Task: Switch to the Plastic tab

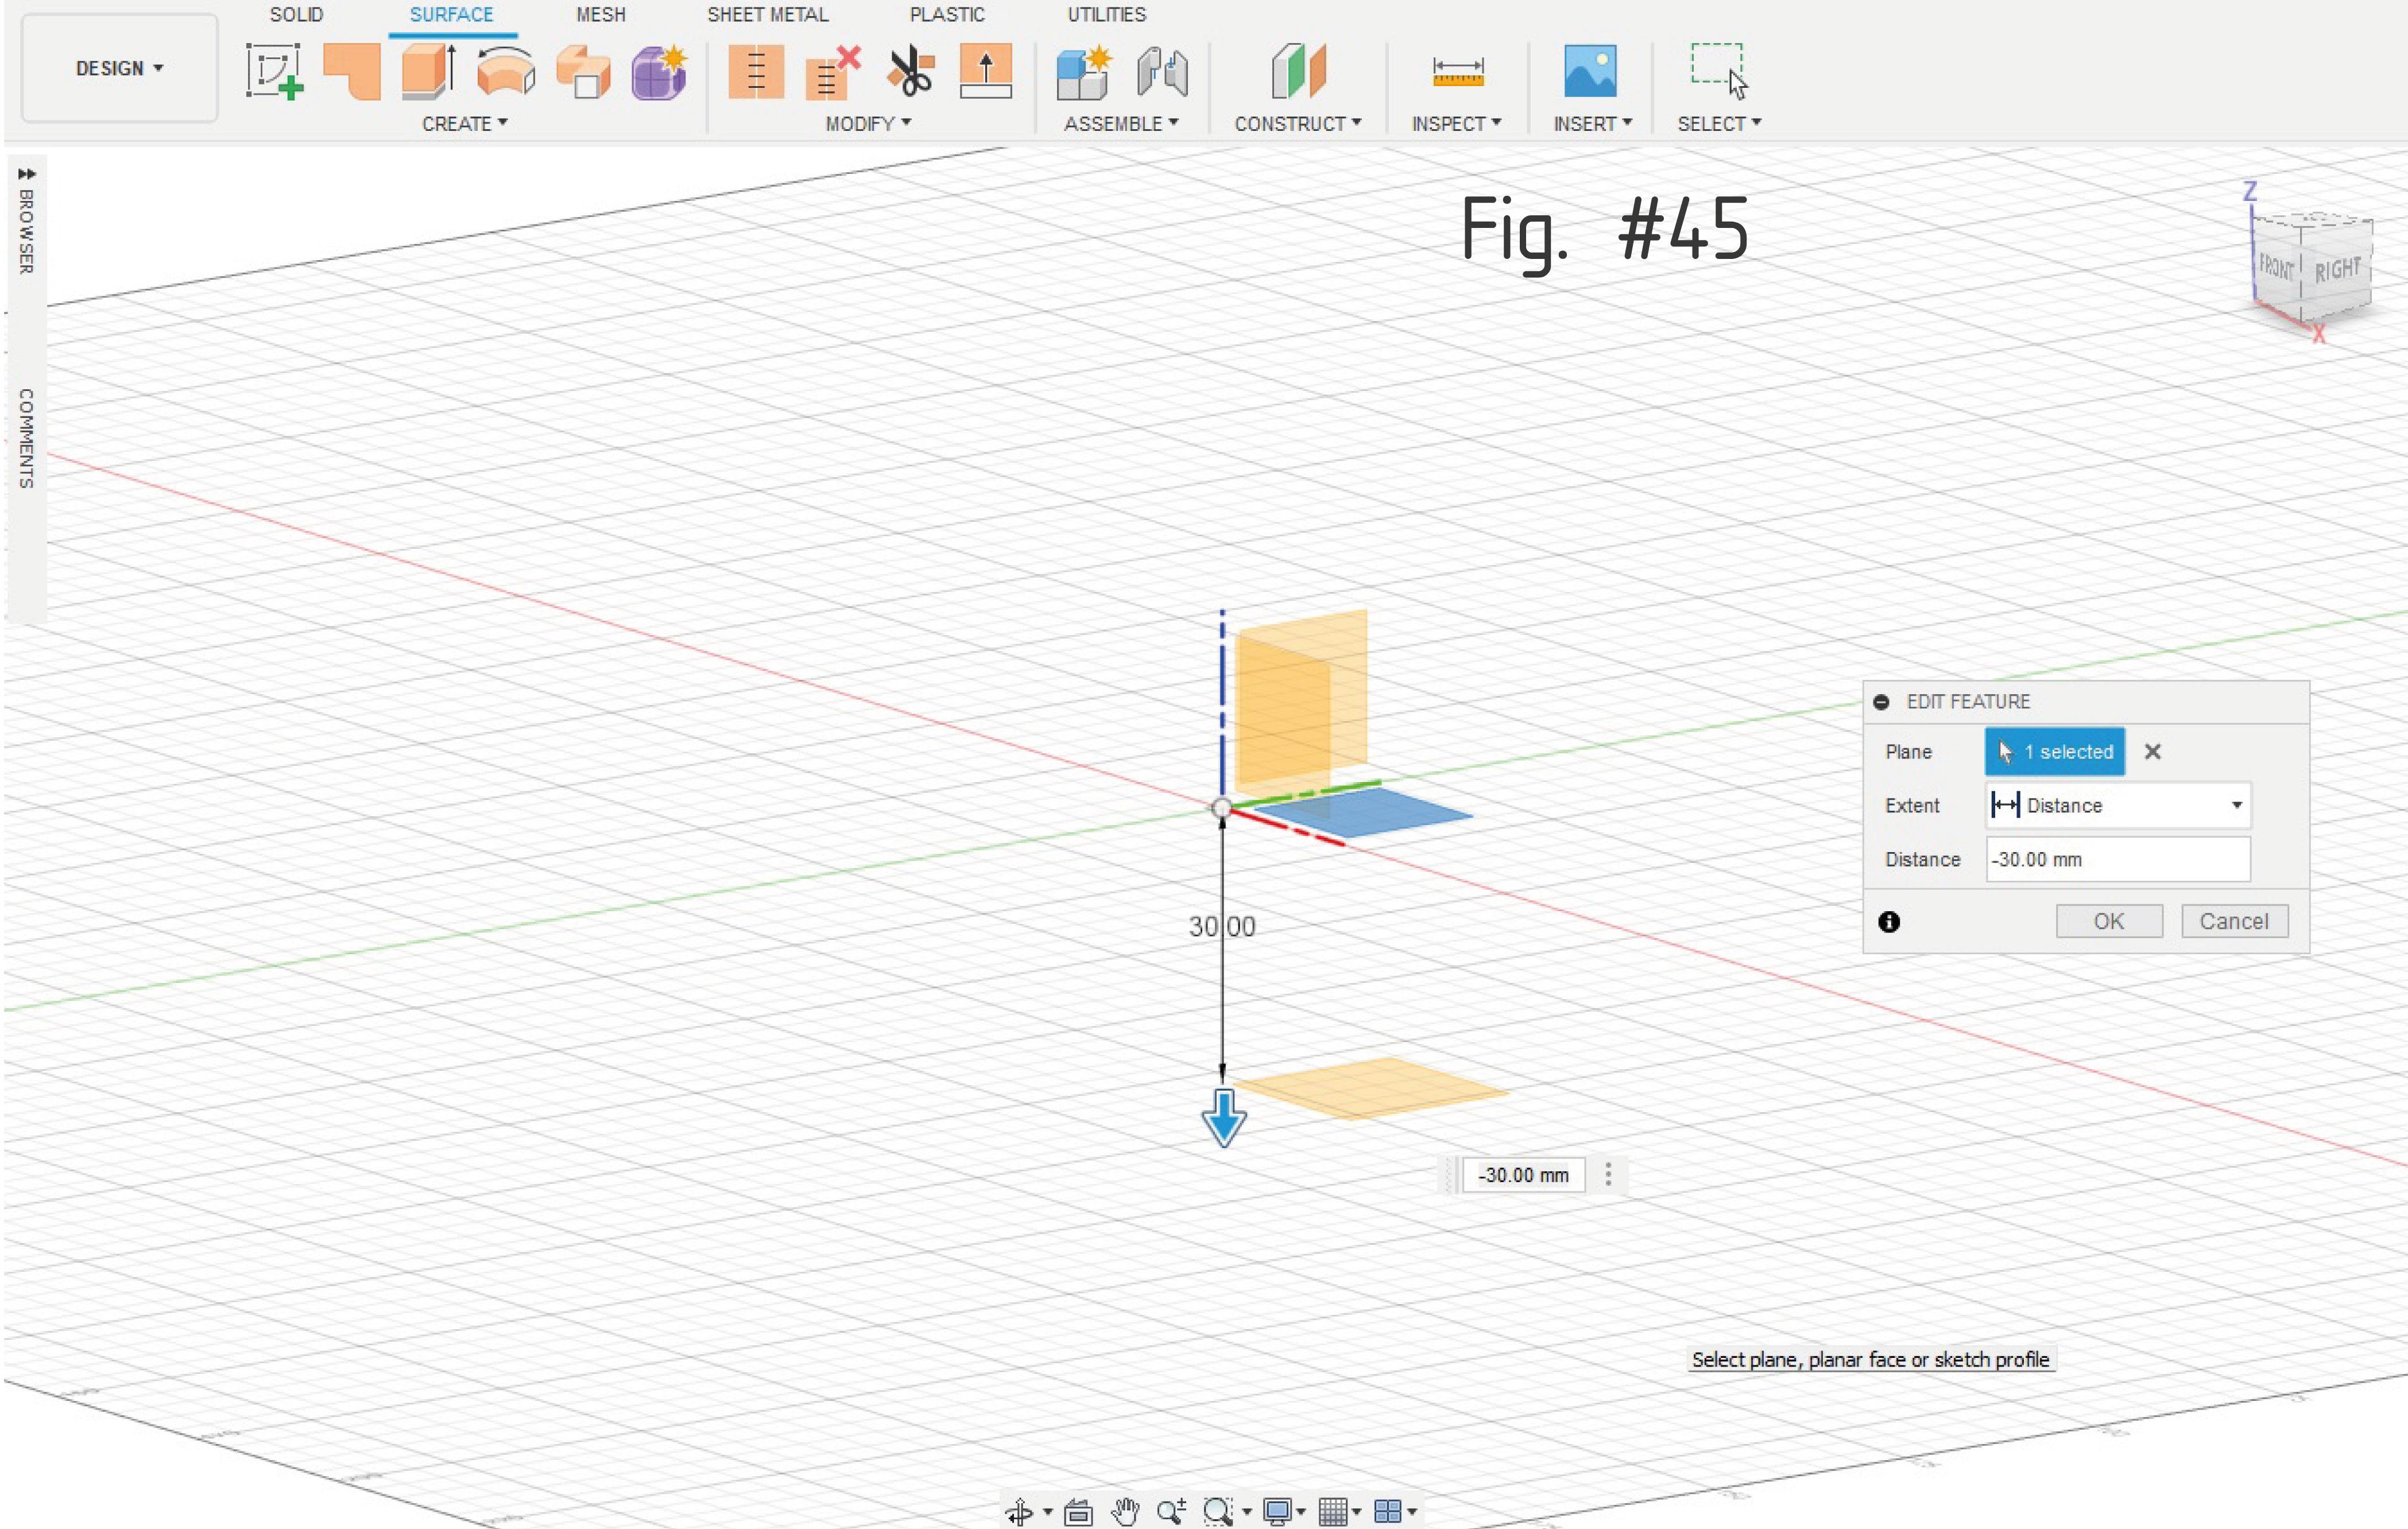Action: [x=947, y=15]
